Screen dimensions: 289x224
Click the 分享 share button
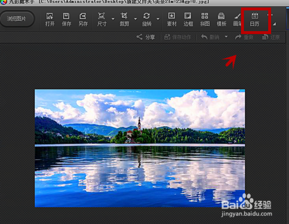click(146, 37)
